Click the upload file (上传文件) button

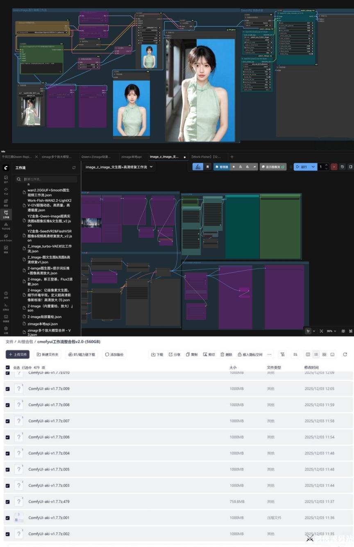tap(18, 354)
